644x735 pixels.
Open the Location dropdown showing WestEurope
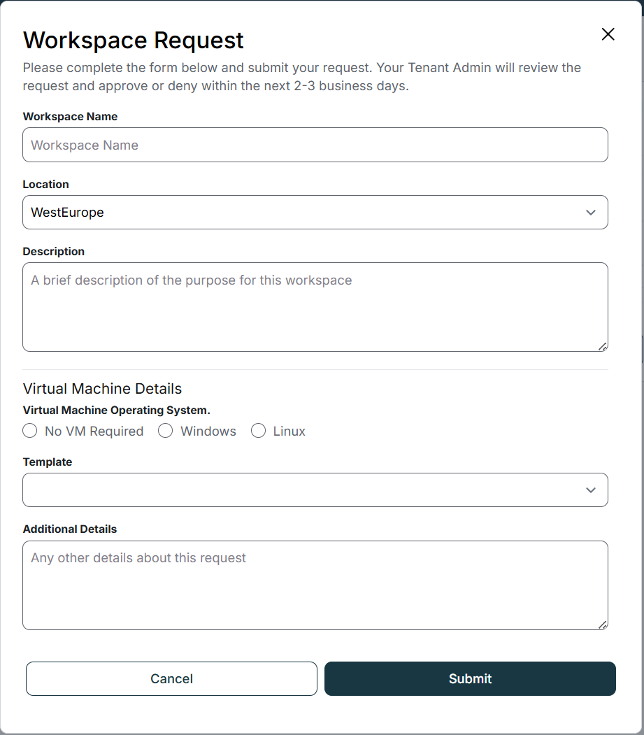pos(315,213)
